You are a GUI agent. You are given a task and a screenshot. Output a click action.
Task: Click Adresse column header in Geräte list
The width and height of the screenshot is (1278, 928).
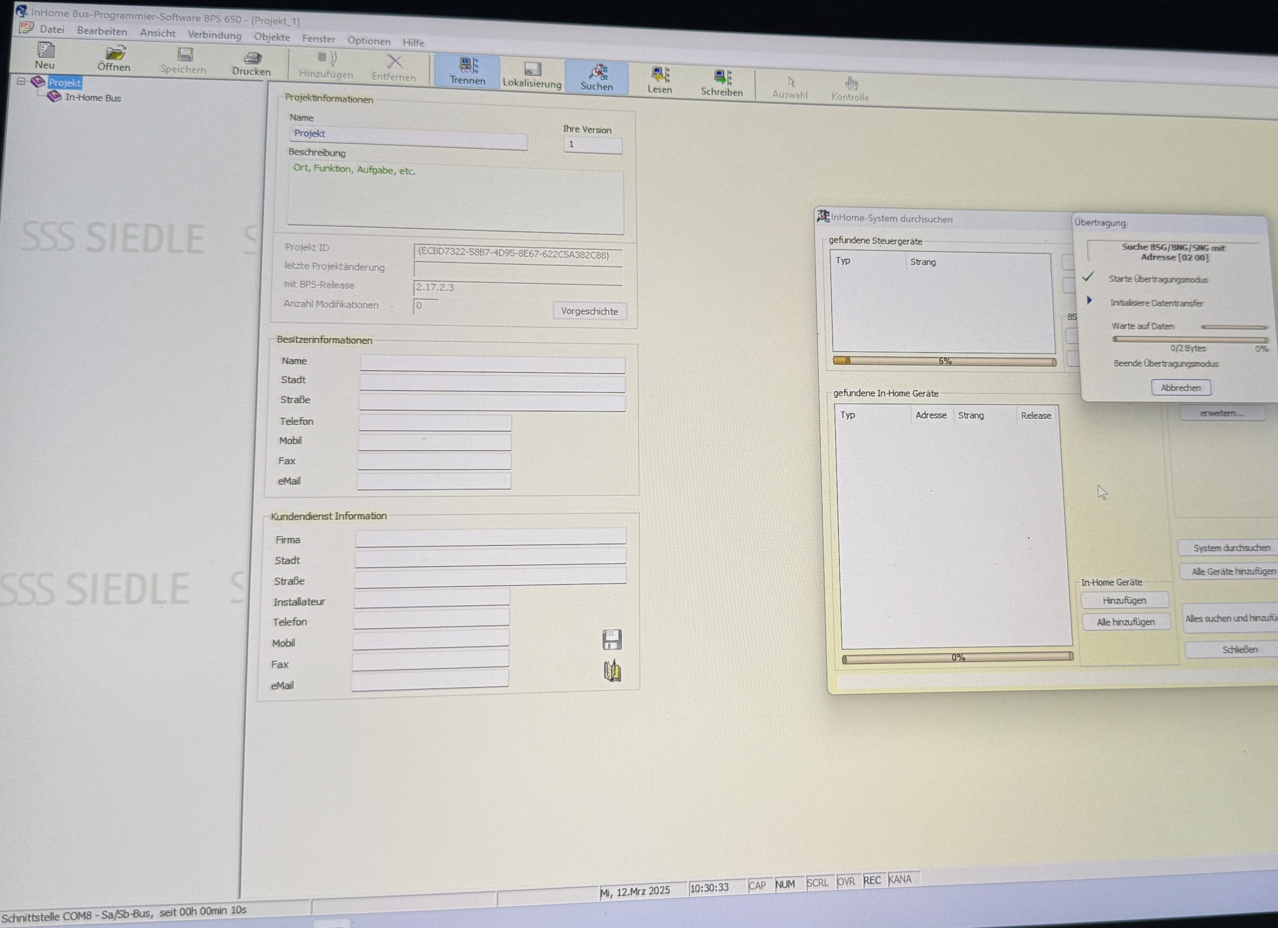click(x=931, y=415)
